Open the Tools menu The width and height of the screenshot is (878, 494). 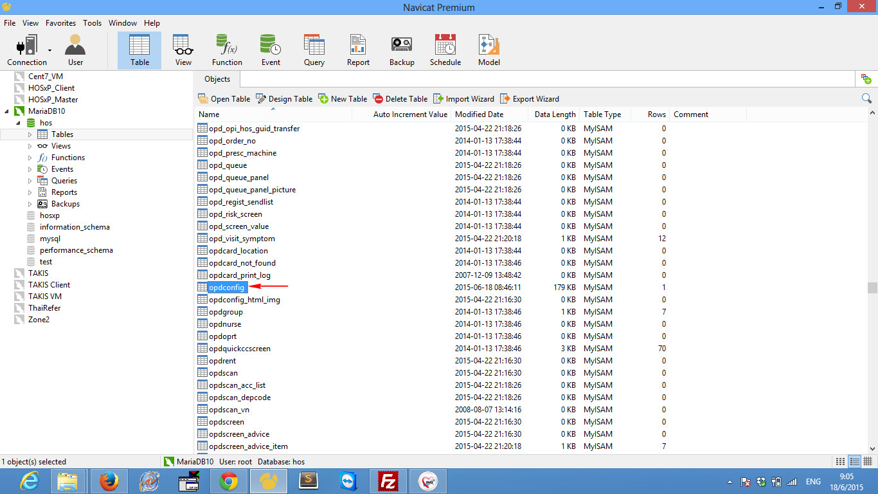[92, 23]
